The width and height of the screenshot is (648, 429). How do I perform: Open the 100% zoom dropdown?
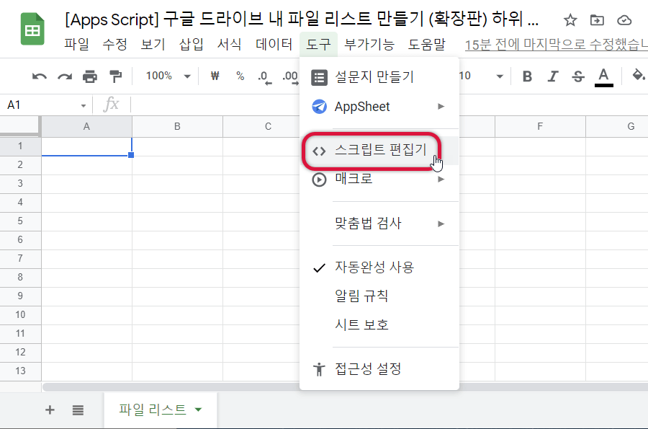(168, 76)
